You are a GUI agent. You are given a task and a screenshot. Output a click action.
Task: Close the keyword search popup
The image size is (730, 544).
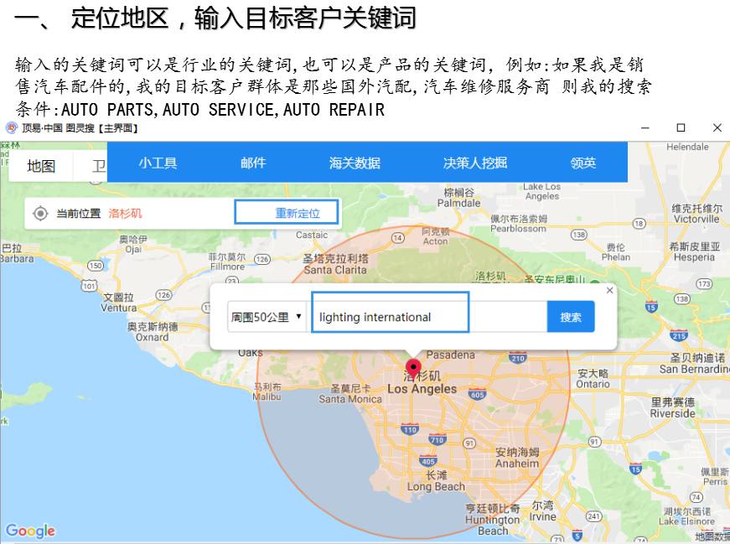pos(610,289)
